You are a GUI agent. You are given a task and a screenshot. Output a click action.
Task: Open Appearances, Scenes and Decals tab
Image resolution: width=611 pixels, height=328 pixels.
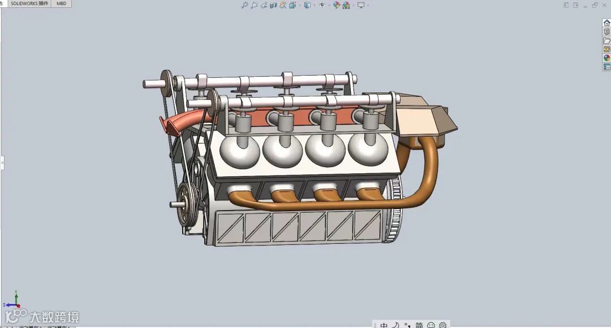(x=606, y=58)
